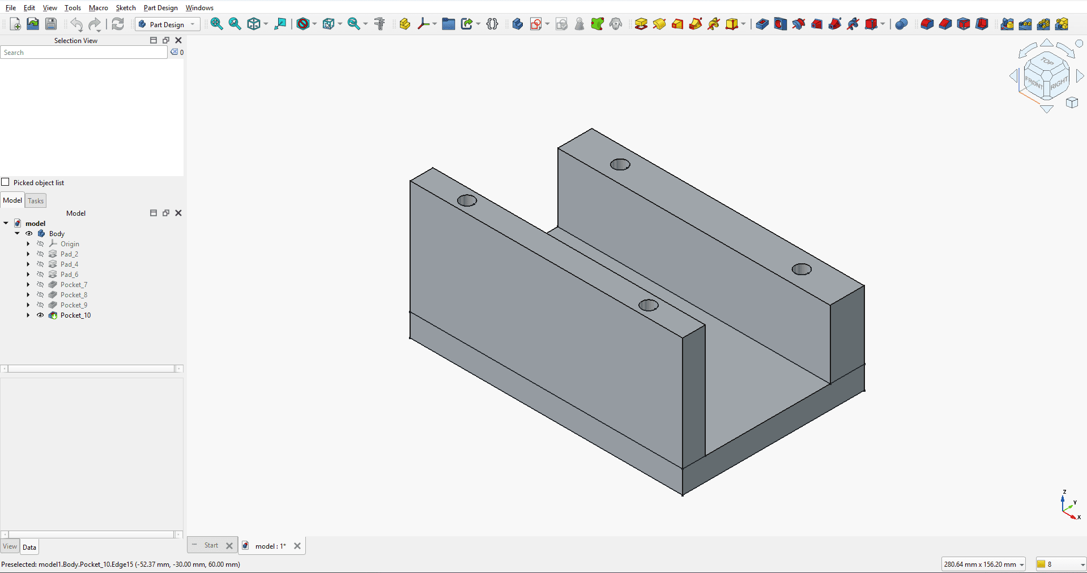Collapse the model document tree node
This screenshot has width=1087, height=573.
[x=6, y=223]
